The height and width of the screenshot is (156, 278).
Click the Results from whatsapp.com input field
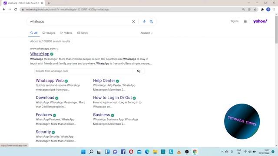click(84, 71)
